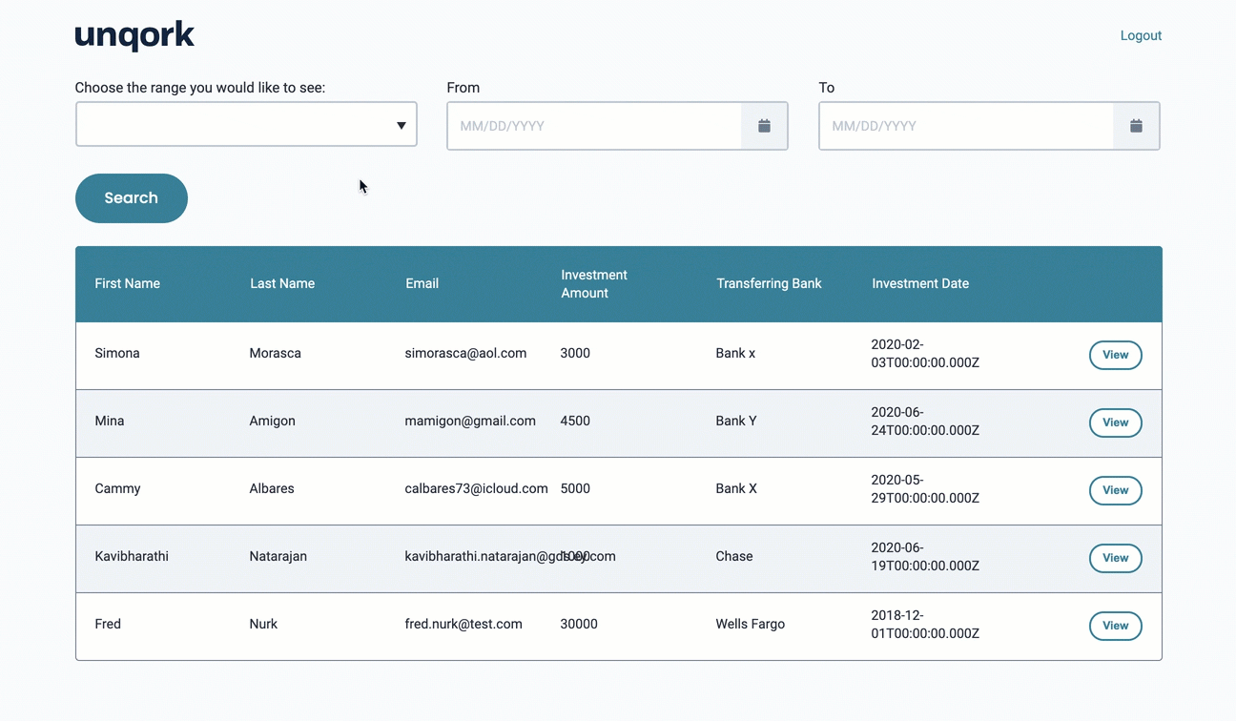Click the date 2020-05-29T00:00:00.000Z

[925, 489]
